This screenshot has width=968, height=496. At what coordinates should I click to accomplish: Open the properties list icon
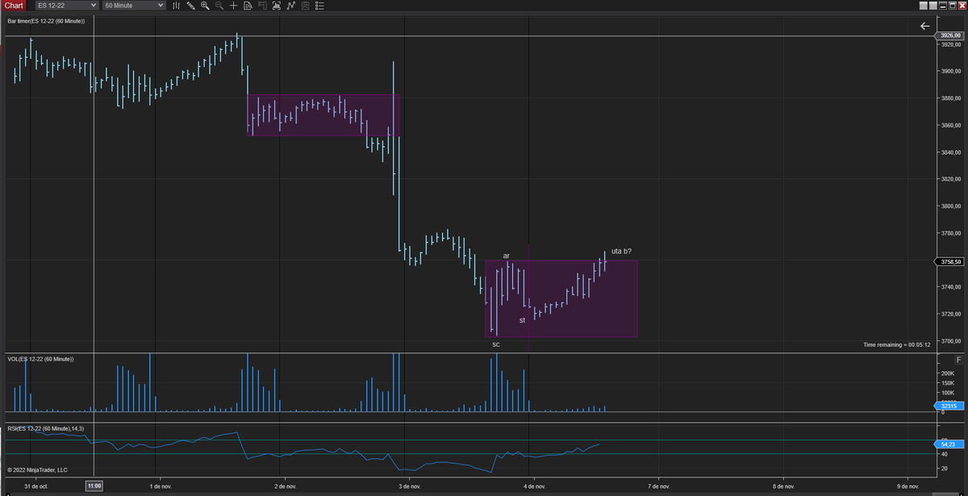point(319,6)
